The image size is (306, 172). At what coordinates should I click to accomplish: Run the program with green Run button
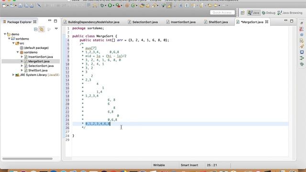coord(110,5)
